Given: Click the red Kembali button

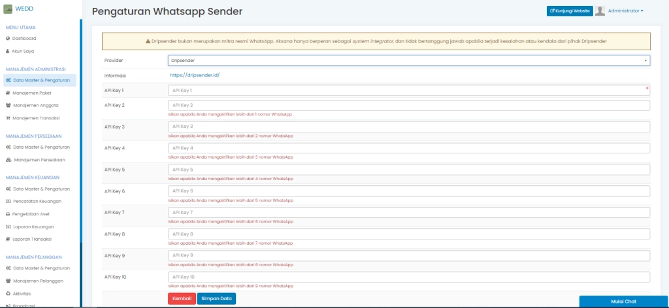Looking at the screenshot, I should click(x=181, y=299).
